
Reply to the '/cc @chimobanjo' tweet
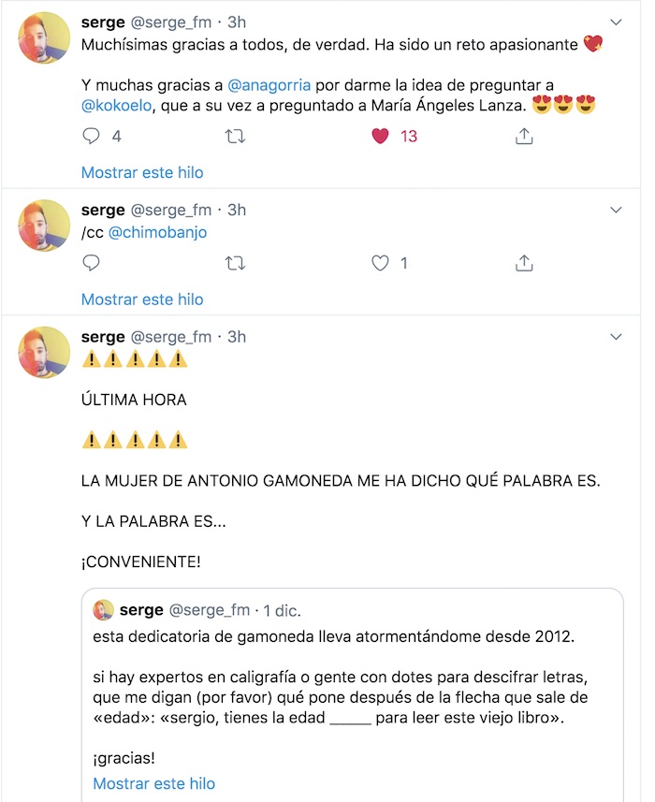[x=92, y=264]
